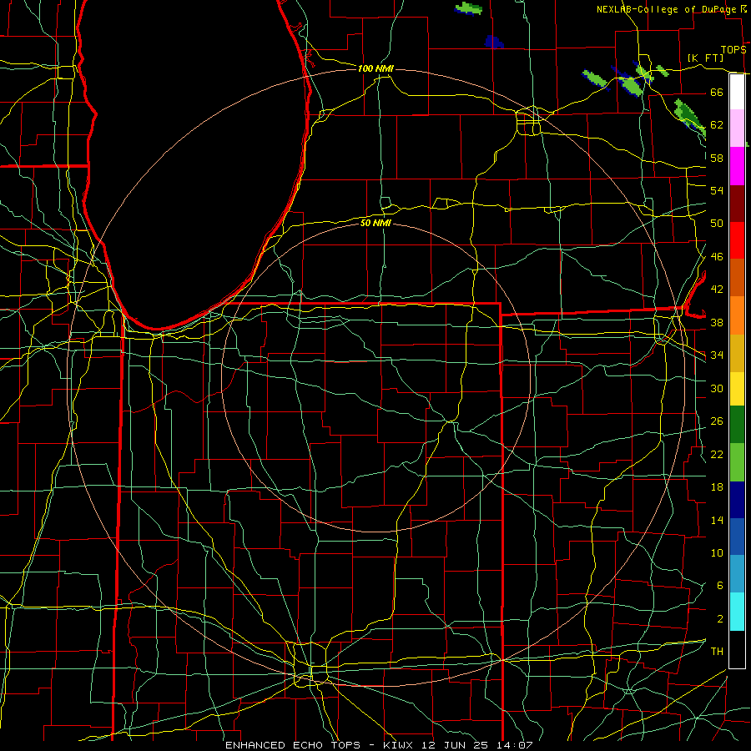Click the 50 label on the legend
The image size is (751, 751).
[717, 224]
